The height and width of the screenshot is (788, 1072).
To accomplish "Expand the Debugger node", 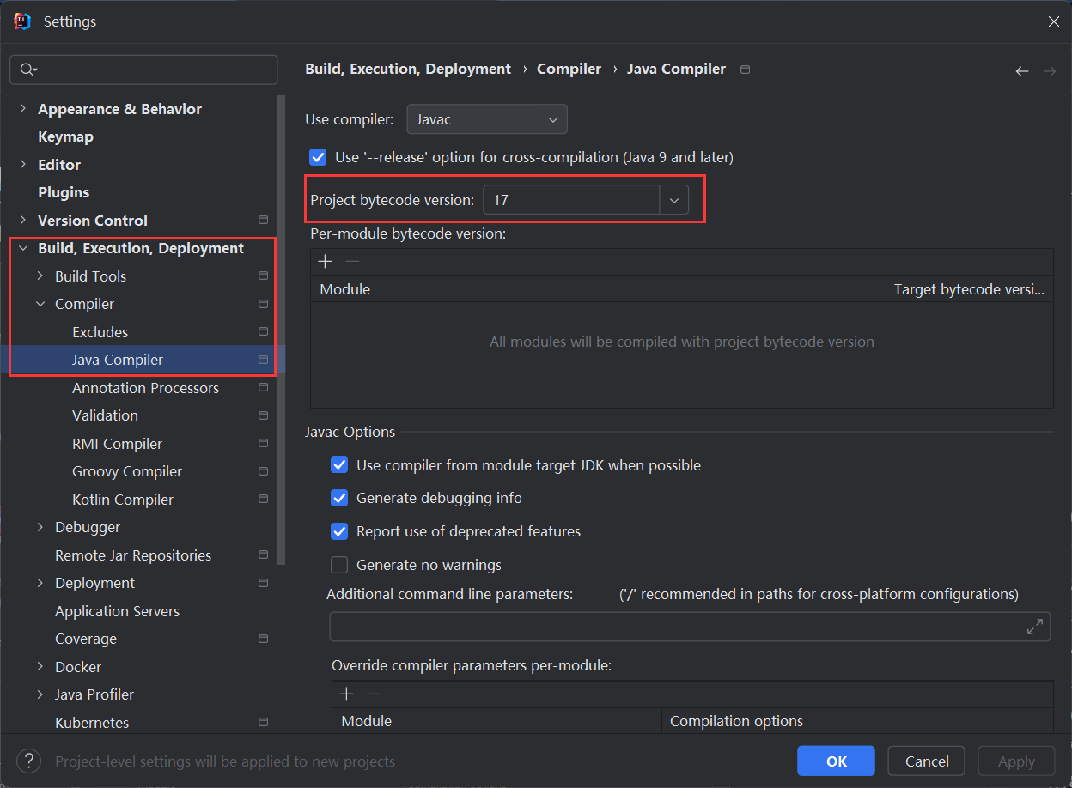I will [x=40, y=527].
